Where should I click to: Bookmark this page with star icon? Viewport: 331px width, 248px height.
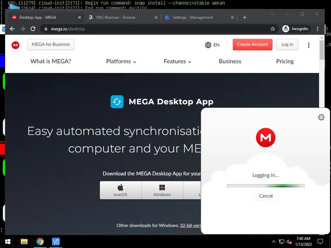click(272, 29)
